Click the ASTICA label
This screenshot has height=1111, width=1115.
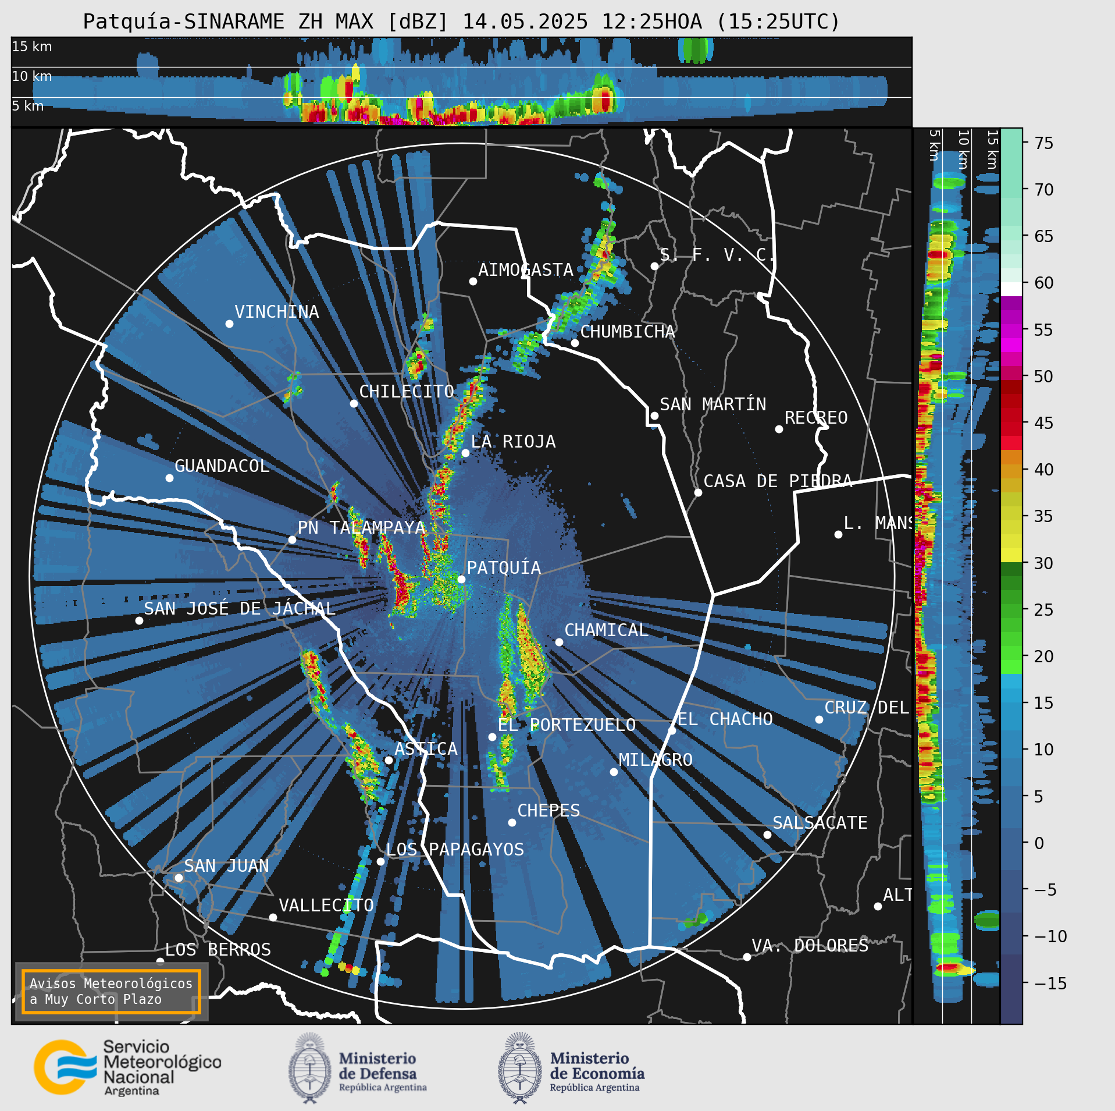coord(426,748)
